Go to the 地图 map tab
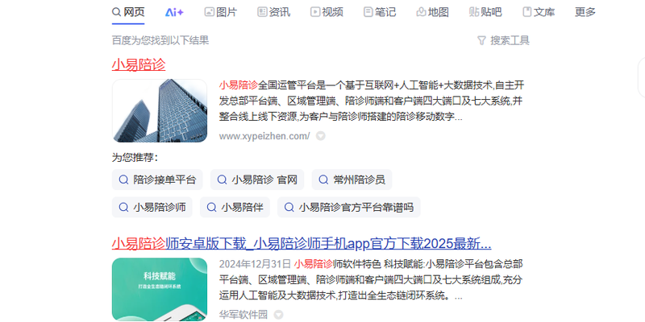The image size is (645, 322). pyautogui.click(x=432, y=12)
